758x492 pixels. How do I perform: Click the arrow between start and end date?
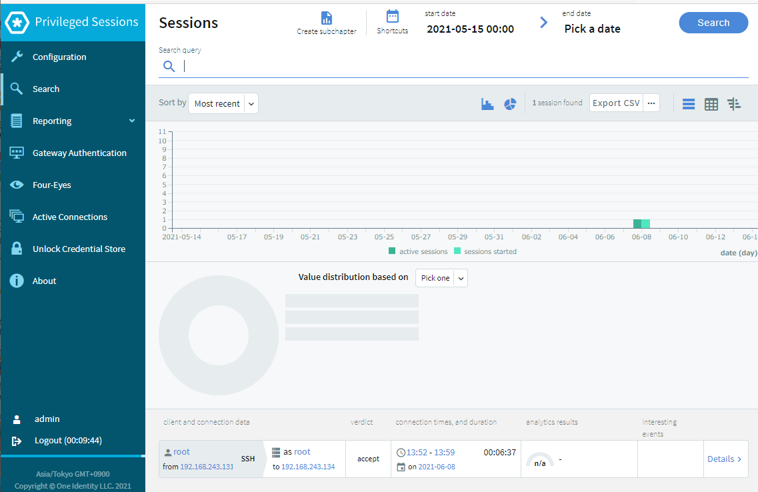click(544, 22)
